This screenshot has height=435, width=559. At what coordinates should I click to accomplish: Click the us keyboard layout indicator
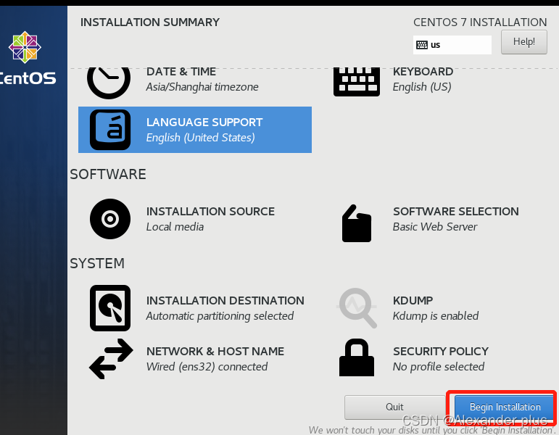pyautogui.click(x=452, y=45)
